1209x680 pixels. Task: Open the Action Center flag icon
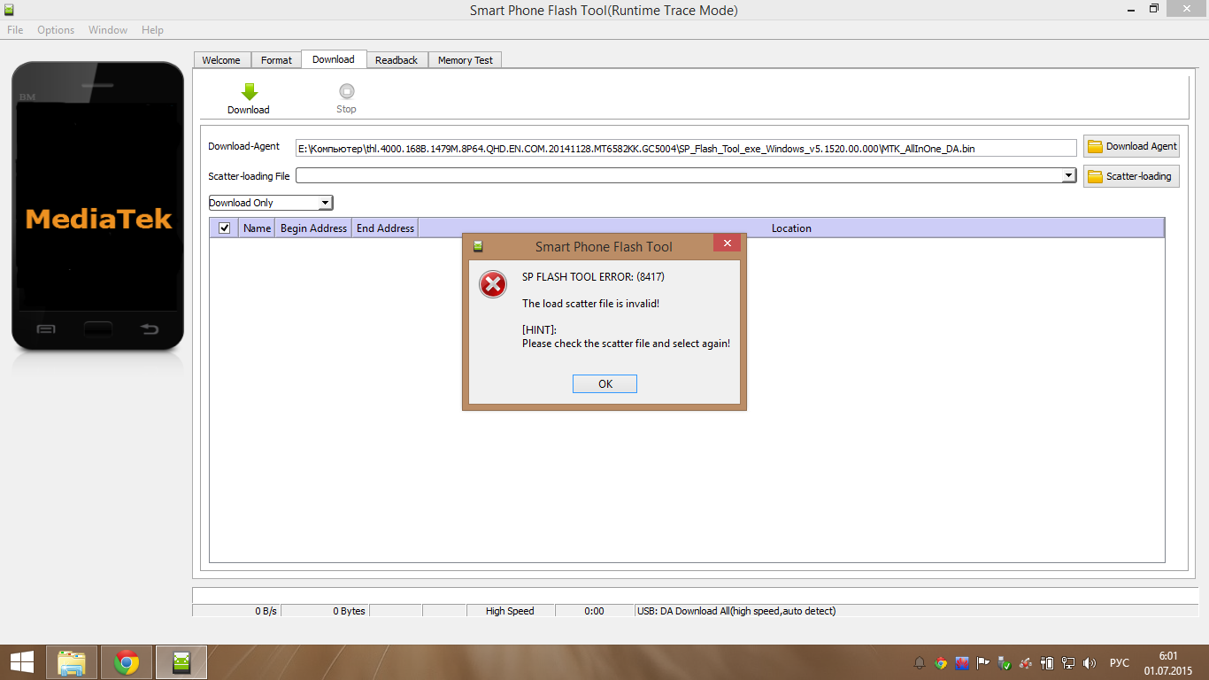pos(983,662)
